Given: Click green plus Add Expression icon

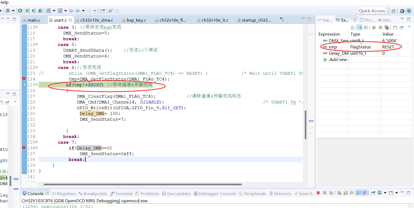Looking at the screenshot, I should pos(374,27).
